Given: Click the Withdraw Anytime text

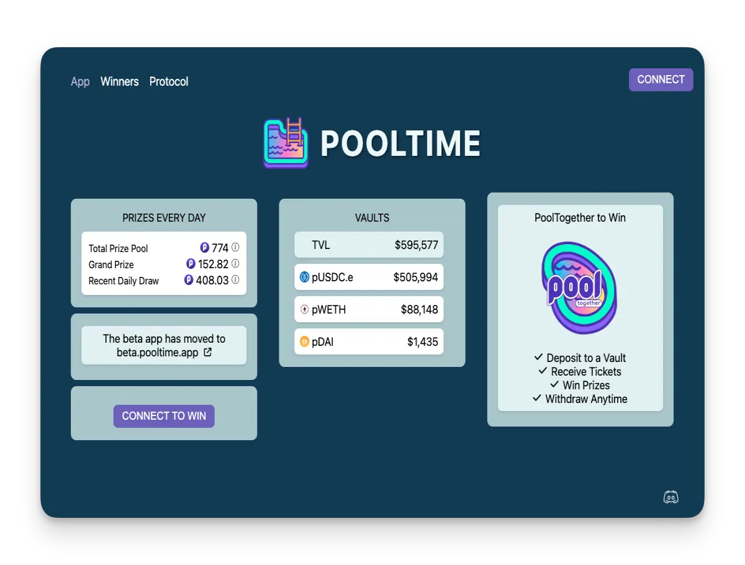Looking at the screenshot, I should point(586,399).
